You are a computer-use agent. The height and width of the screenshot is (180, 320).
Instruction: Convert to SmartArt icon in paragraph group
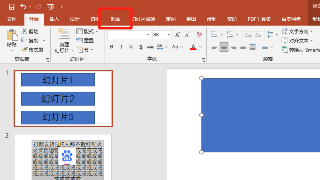pyautogui.click(x=284, y=50)
